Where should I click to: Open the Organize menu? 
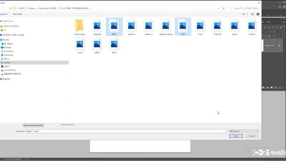pyautogui.click(x=4, y=14)
